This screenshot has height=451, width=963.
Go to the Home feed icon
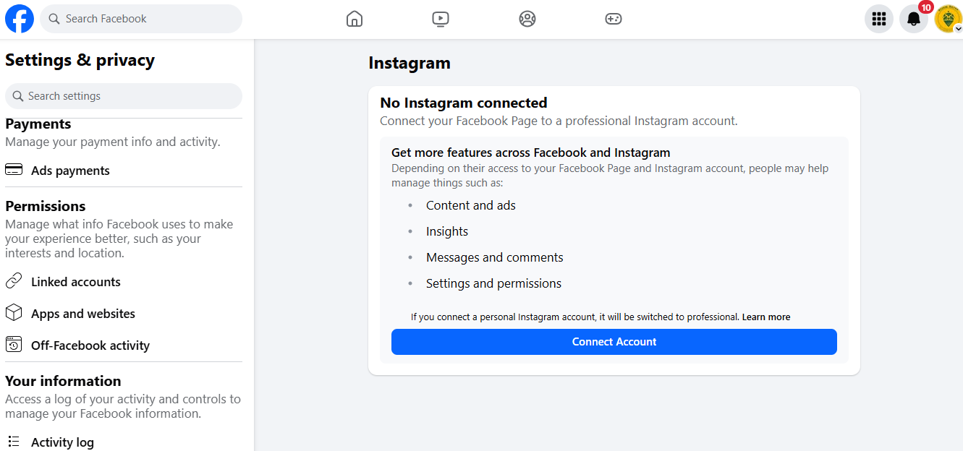tap(354, 19)
